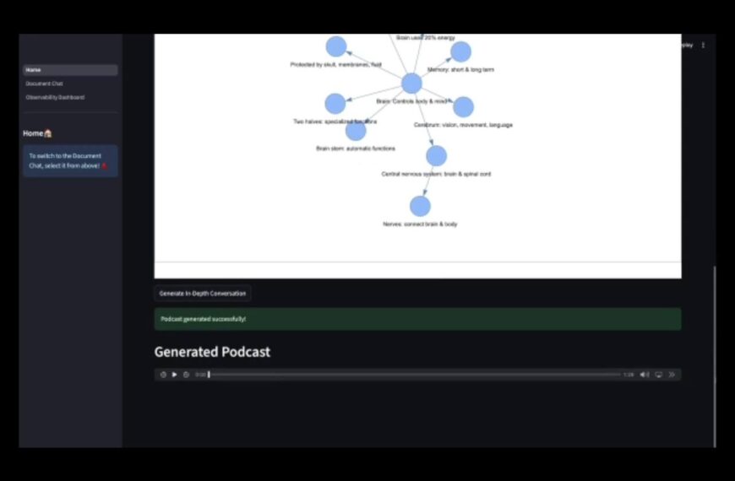The image size is (735, 481).
Task: Click the Brain stem node circle
Action: pos(356,131)
